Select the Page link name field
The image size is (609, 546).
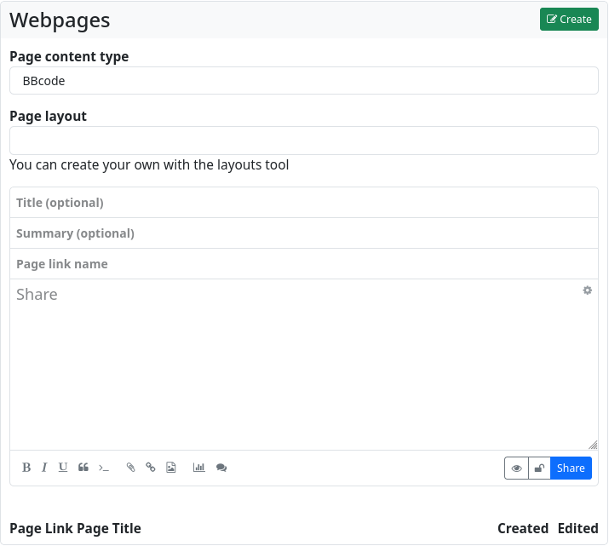[304, 264]
